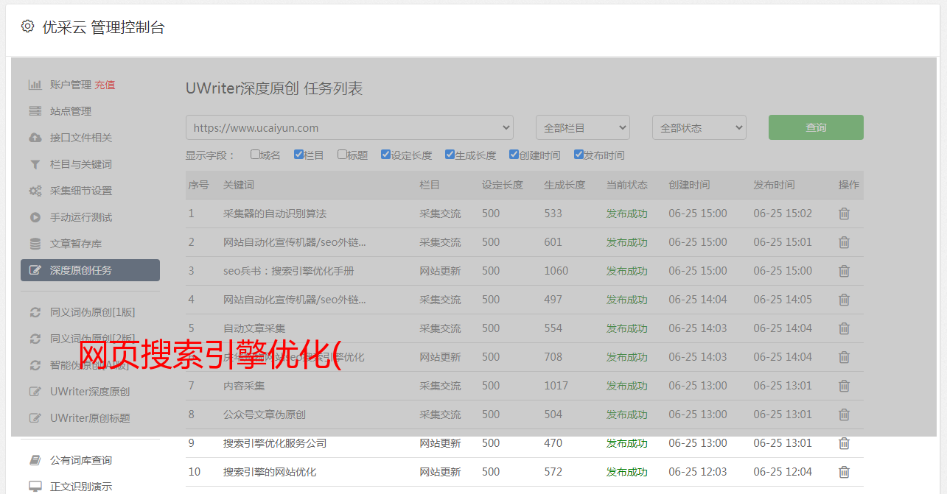Click keyword 内容采集
Image resolution: width=947 pixels, height=494 pixels.
coord(244,386)
